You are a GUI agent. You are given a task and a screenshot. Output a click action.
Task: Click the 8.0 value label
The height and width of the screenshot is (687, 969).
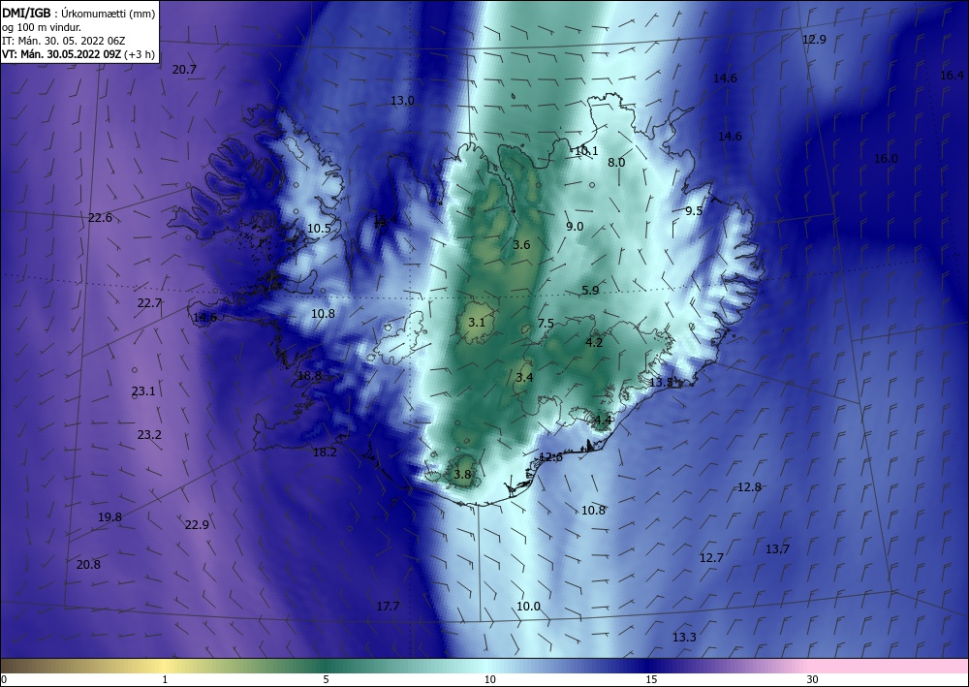point(616,163)
